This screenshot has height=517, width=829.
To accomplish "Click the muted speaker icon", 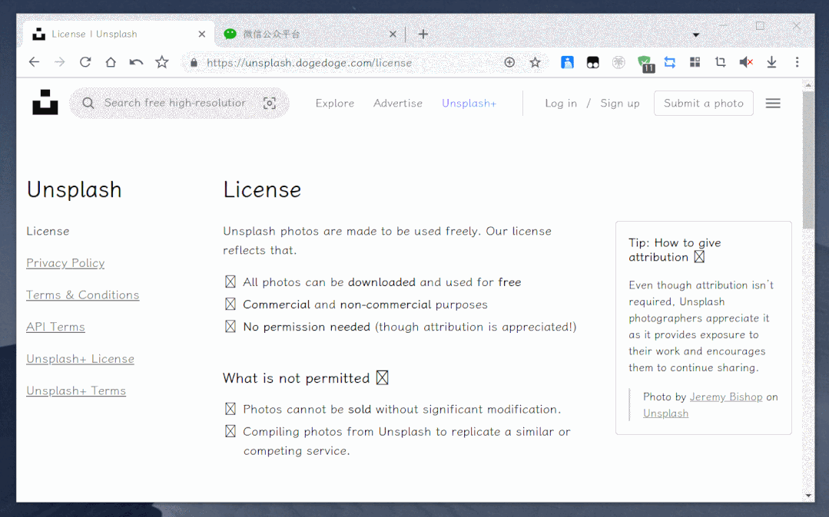I will pyautogui.click(x=746, y=62).
